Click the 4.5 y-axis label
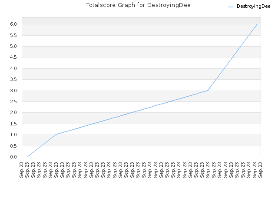The width and height of the screenshot is (278, 209). pyautogui.click(x=13, y=57)
